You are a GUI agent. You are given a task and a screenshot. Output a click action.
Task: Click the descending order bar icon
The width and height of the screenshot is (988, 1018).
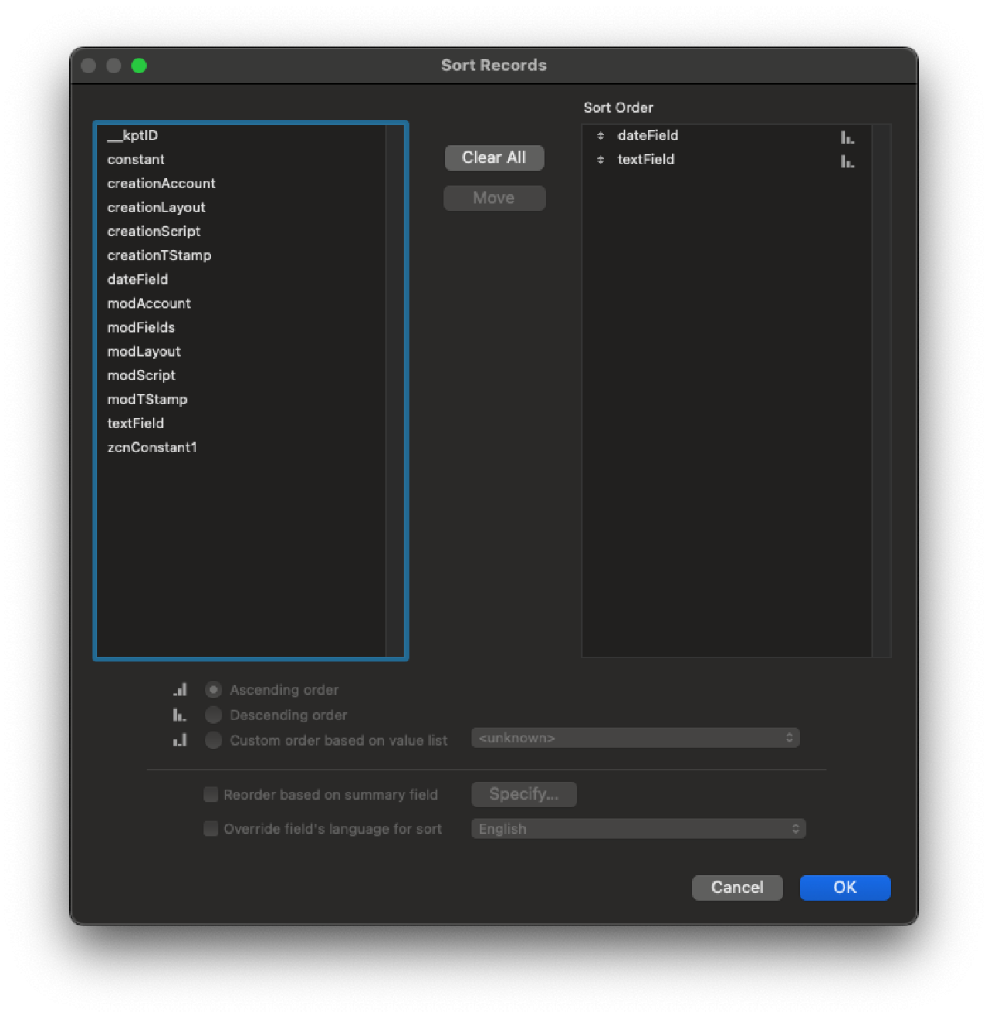[x=180, y=714]
